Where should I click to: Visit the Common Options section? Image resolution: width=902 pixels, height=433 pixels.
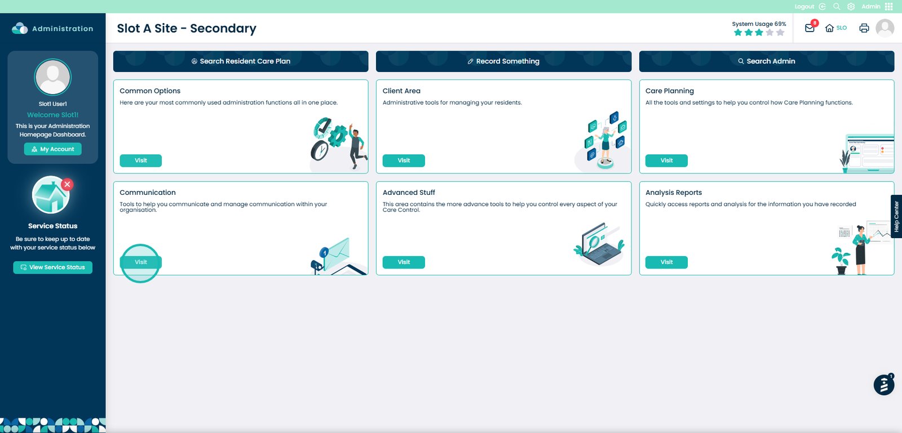(x=141, y=160)
